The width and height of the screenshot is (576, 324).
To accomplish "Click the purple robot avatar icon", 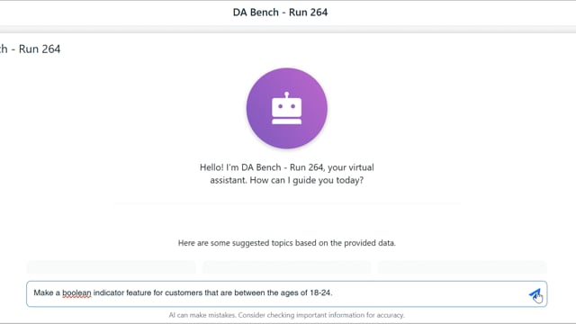I will 286,108.
